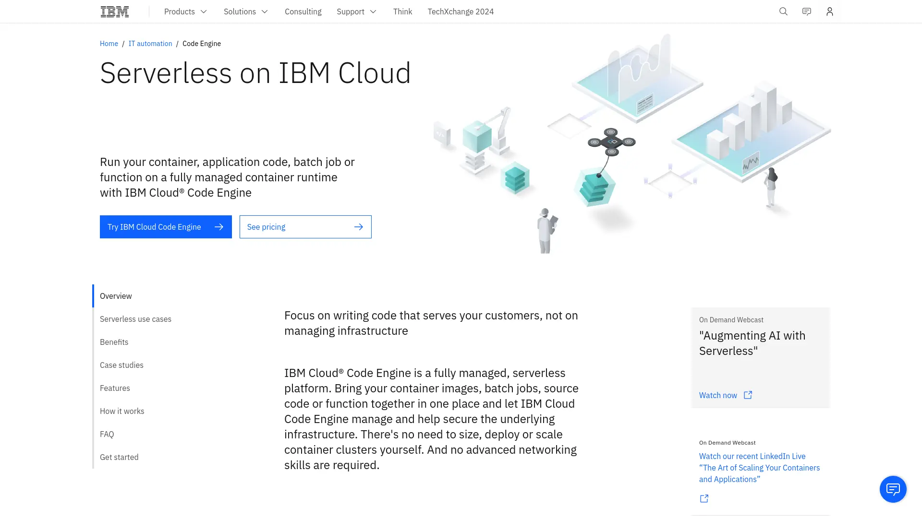Click the Watch now link
The height and width of the screenshot is (518, 922).
click(718, 395)
